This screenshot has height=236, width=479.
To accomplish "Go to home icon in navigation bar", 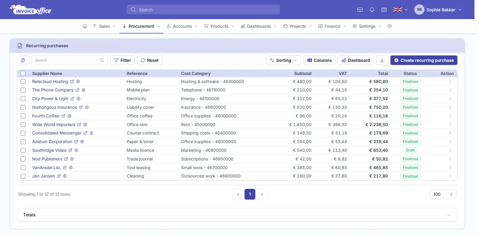I will coord(85,26).
